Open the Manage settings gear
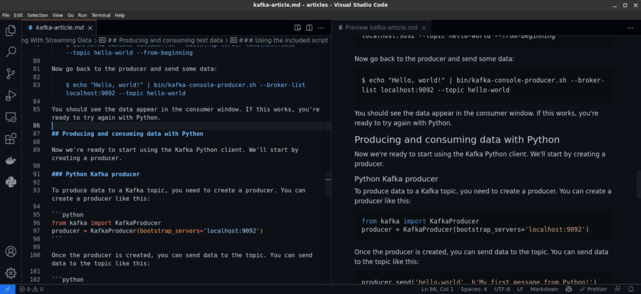The image size is (641, 294). coord(11,273)
